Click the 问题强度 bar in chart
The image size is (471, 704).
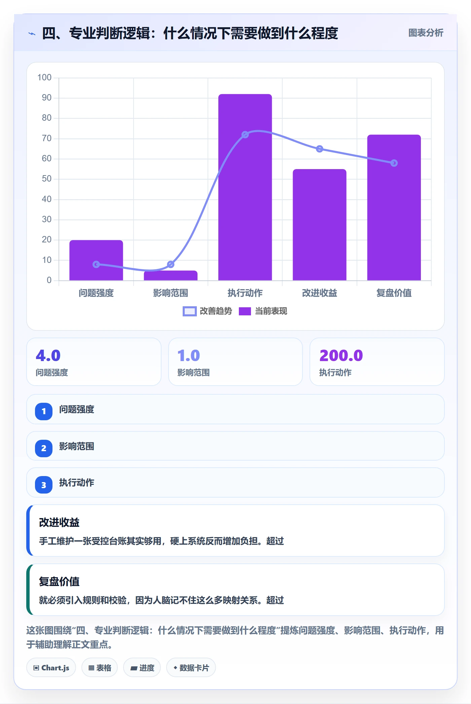(x=96, y=260)
